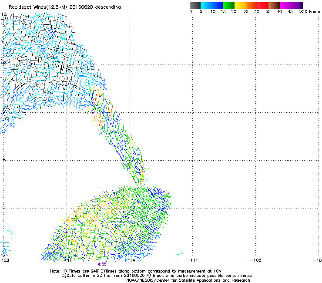Click the '>50 knots' legend label

(x=309, y=12)
